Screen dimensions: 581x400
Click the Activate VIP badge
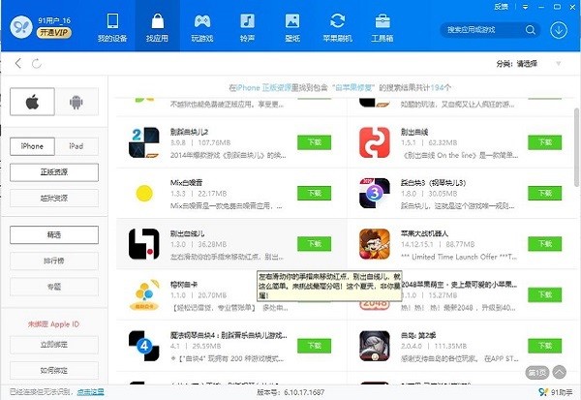[x=53, y=33]
